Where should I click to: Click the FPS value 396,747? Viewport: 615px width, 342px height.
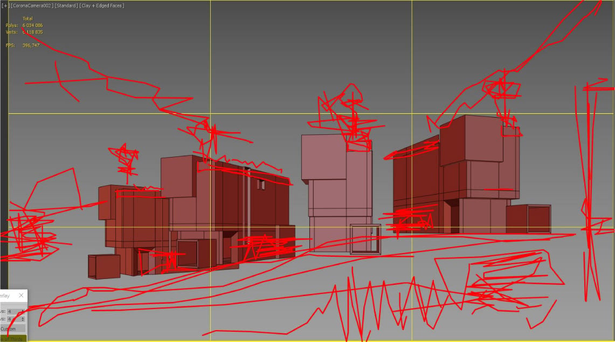pos(31,45)
